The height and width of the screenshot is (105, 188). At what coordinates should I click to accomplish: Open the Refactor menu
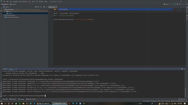click(25, 1)
